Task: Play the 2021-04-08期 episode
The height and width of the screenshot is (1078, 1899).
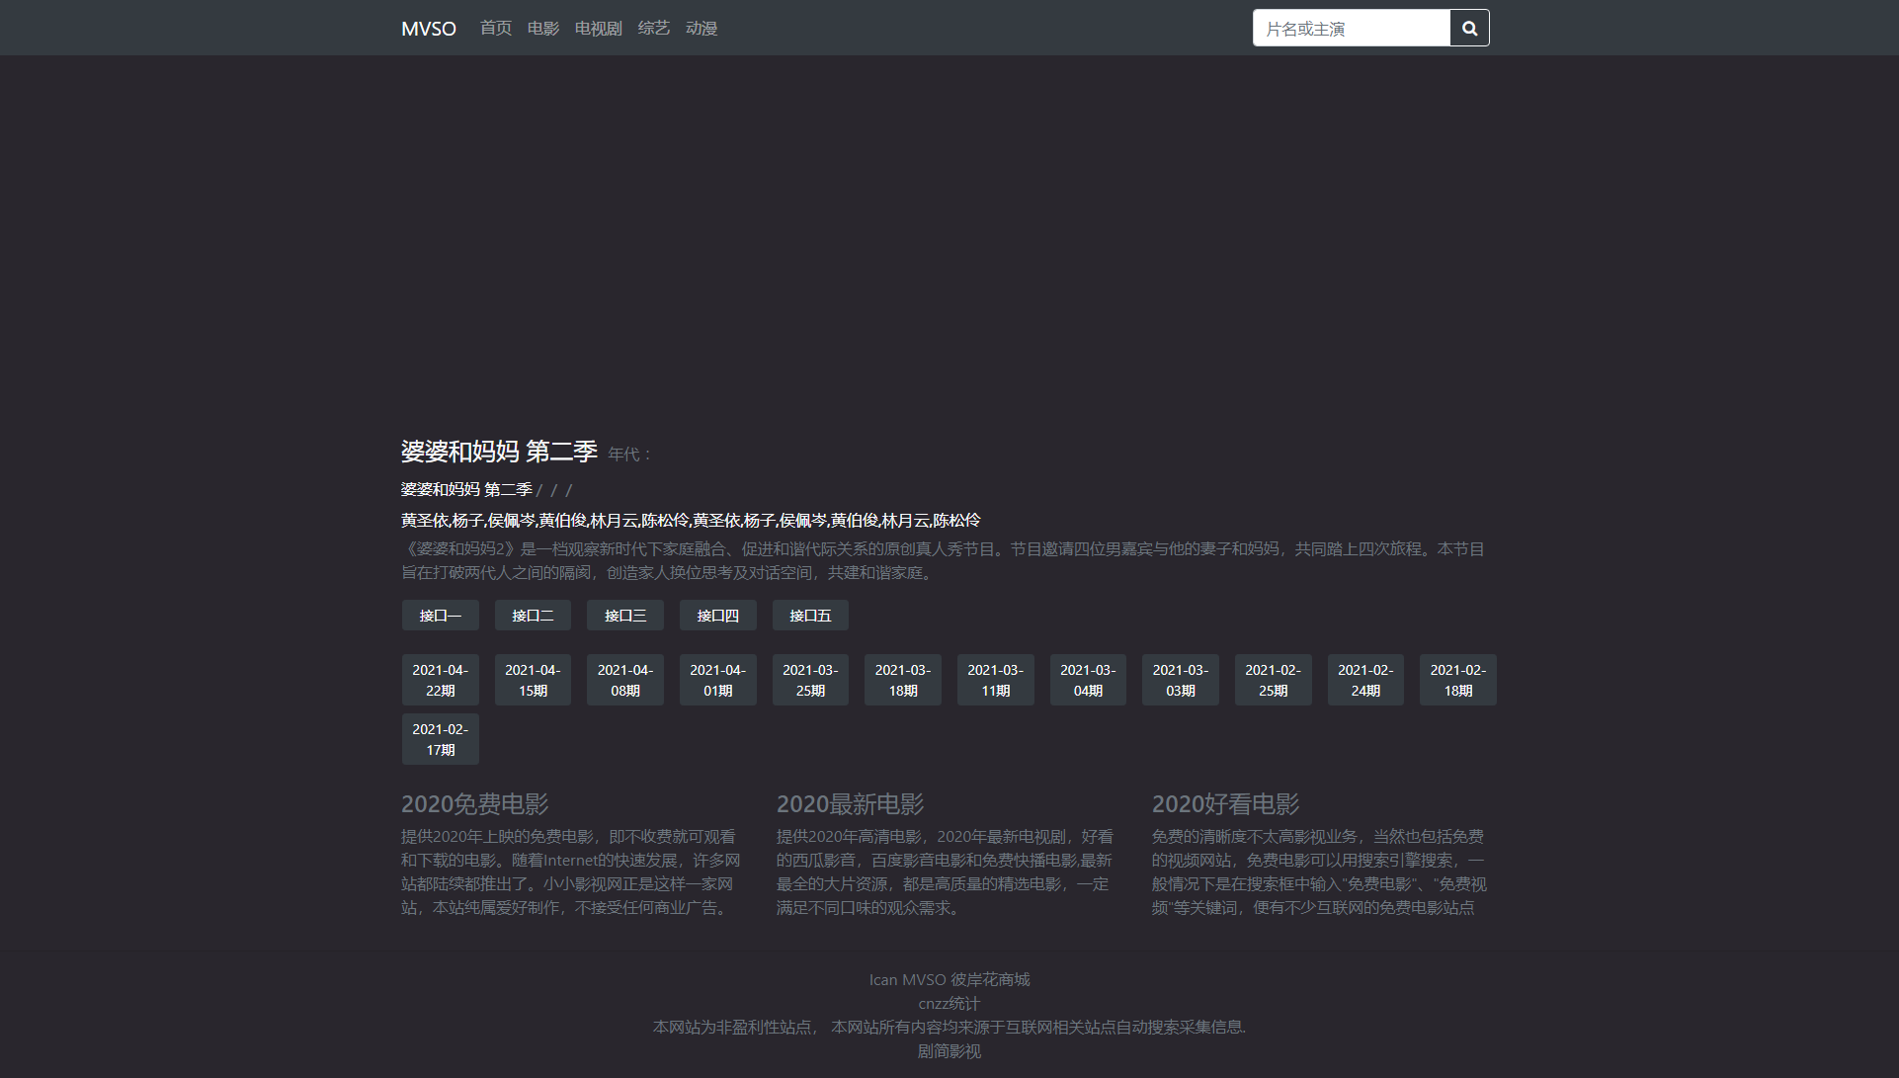Action: [x=625, y=680]
